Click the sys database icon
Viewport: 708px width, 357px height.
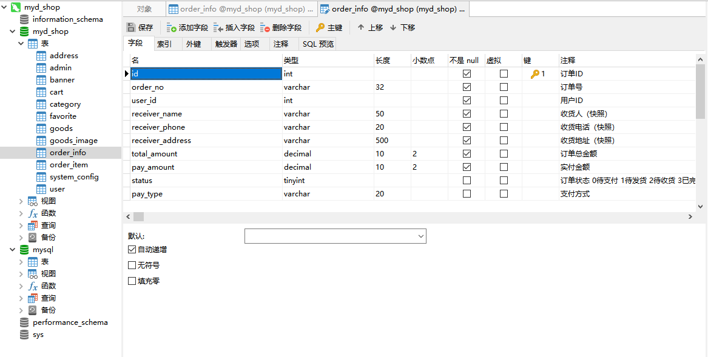[24, 335]
